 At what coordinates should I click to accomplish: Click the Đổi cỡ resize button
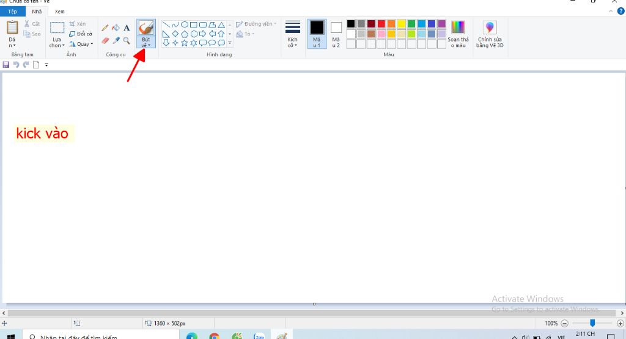[81, 34]
